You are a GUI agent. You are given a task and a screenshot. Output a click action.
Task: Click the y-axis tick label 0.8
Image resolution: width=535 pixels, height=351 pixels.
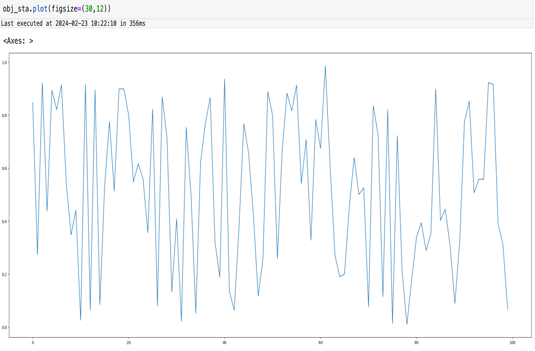click(x=5, y=115)
